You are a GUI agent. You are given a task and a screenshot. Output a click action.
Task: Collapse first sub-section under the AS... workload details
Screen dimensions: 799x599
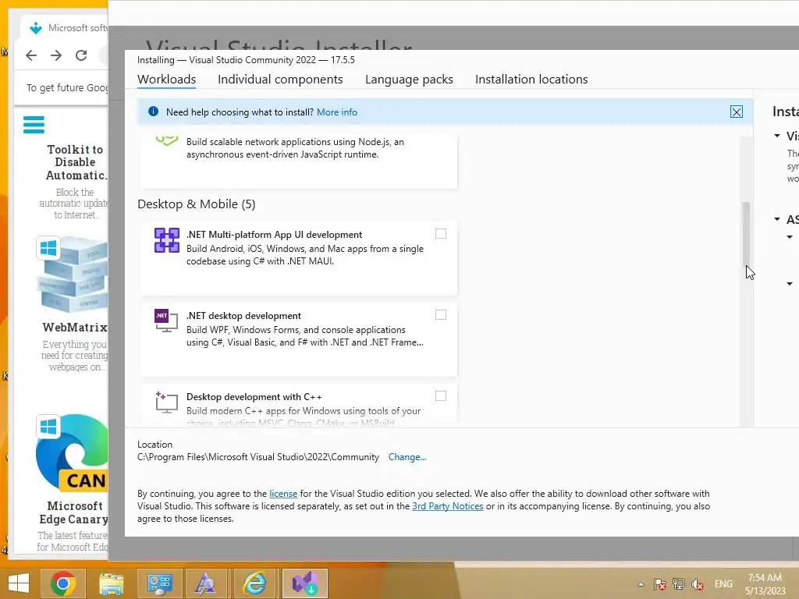pyautogui.click(x=790, y=237)
